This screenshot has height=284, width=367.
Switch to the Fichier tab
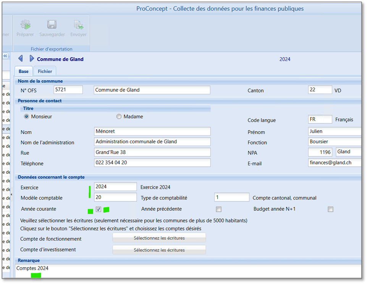pos(45,71)
